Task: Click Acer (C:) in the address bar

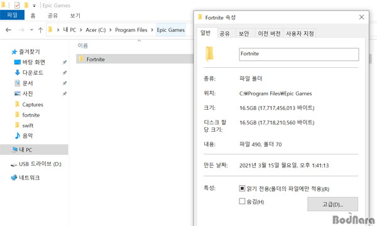Action: (96, 30)
